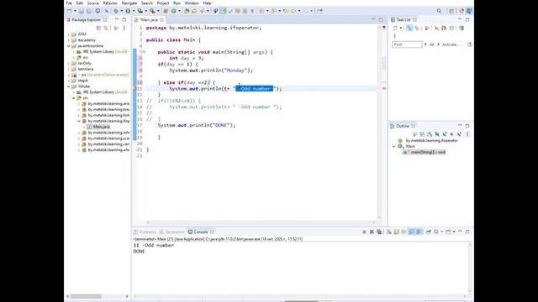Open the Run button dropdown arrow
Image resolution: width=538 pixels, height=302 pixels.
pyautogui.click(x=134, y=11)
